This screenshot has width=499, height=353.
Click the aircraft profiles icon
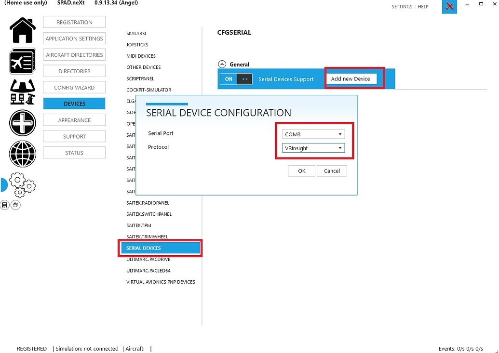point(23,61)
